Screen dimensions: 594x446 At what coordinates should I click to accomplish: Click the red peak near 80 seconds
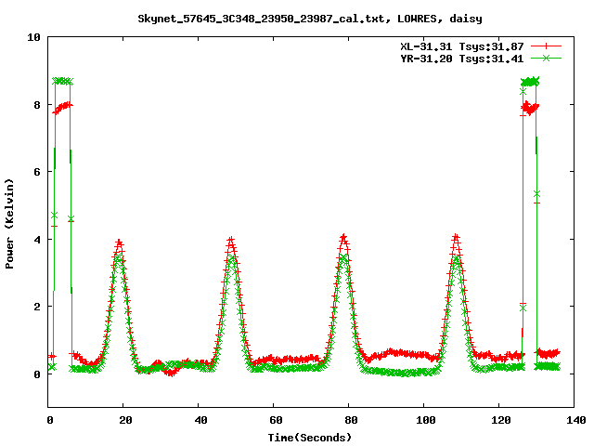(343, 238)
